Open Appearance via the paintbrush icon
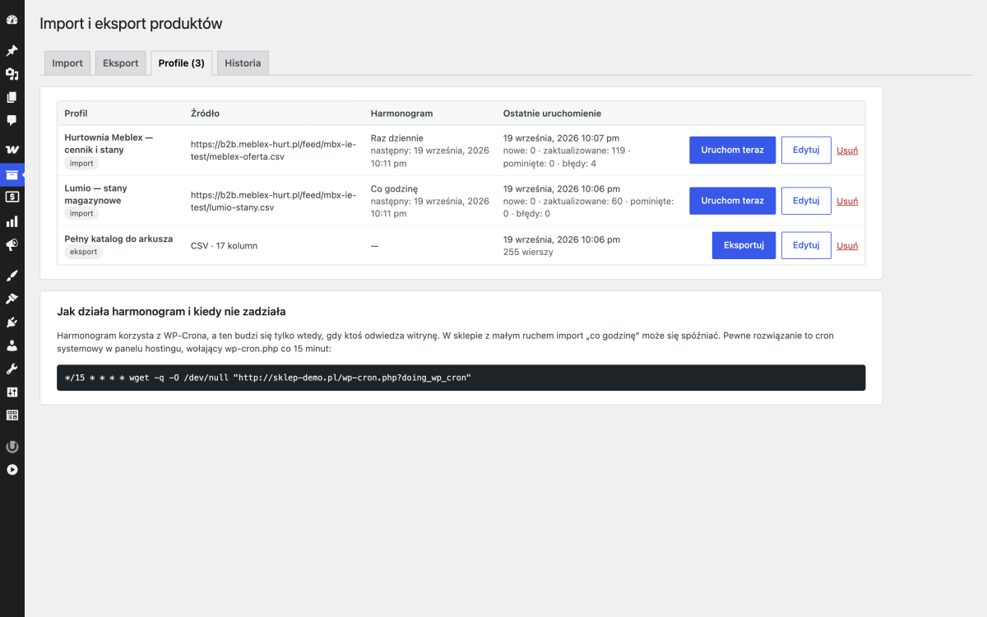 [12, 275]
